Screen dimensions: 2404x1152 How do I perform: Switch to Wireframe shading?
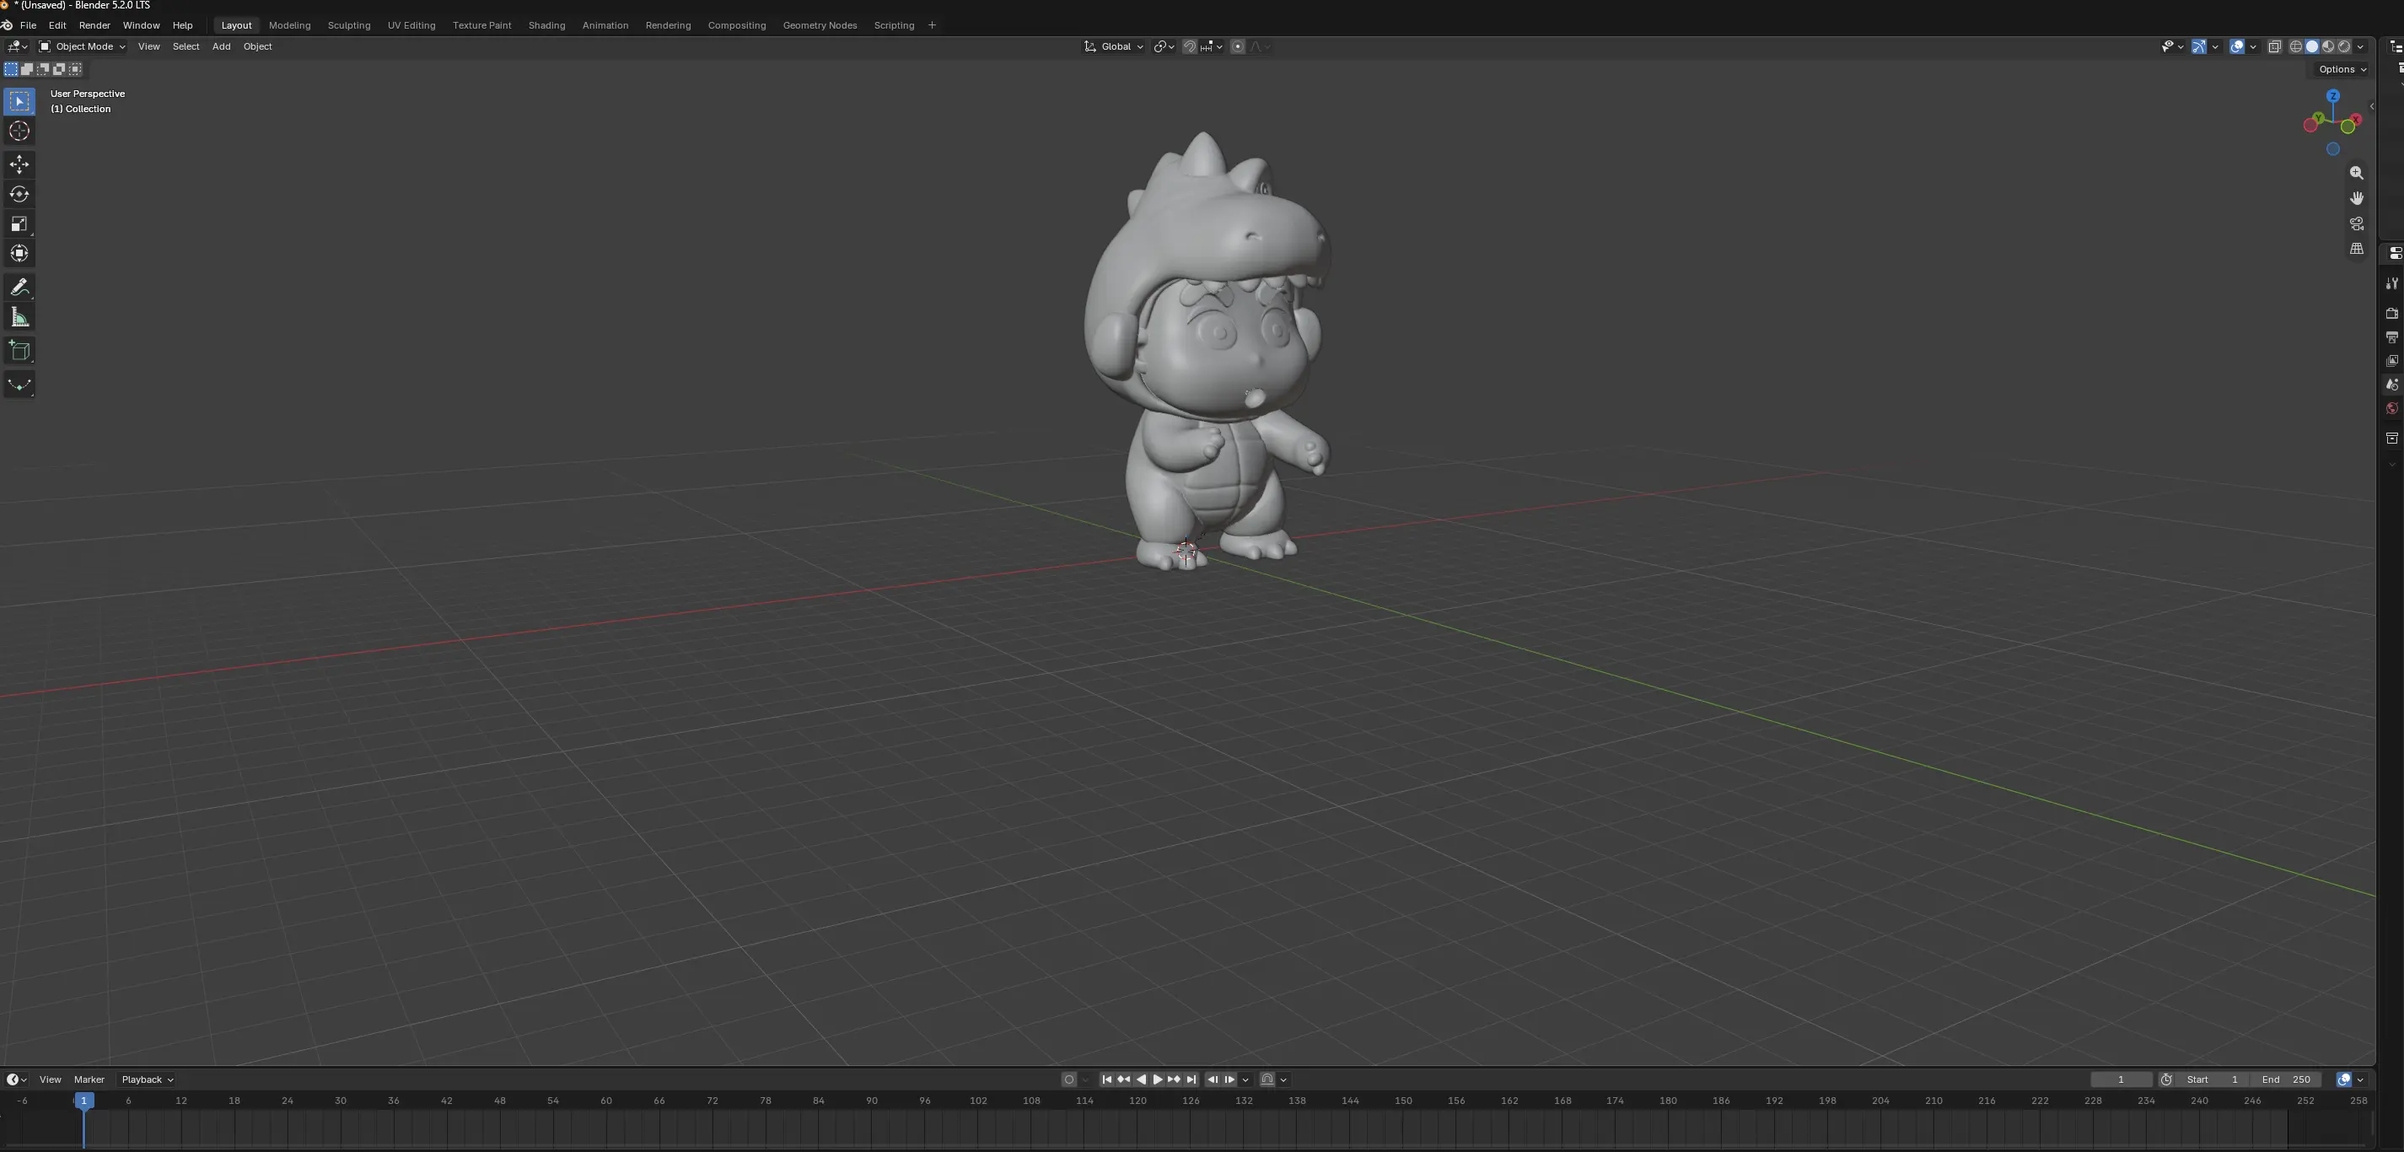click(2296, 46)
